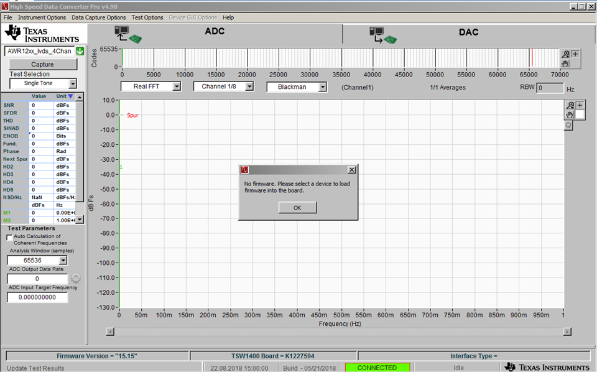The height and width of the screenshot is (372, 597).
Task: Click the green device download arrow icon
Action: tap(80, 51)
